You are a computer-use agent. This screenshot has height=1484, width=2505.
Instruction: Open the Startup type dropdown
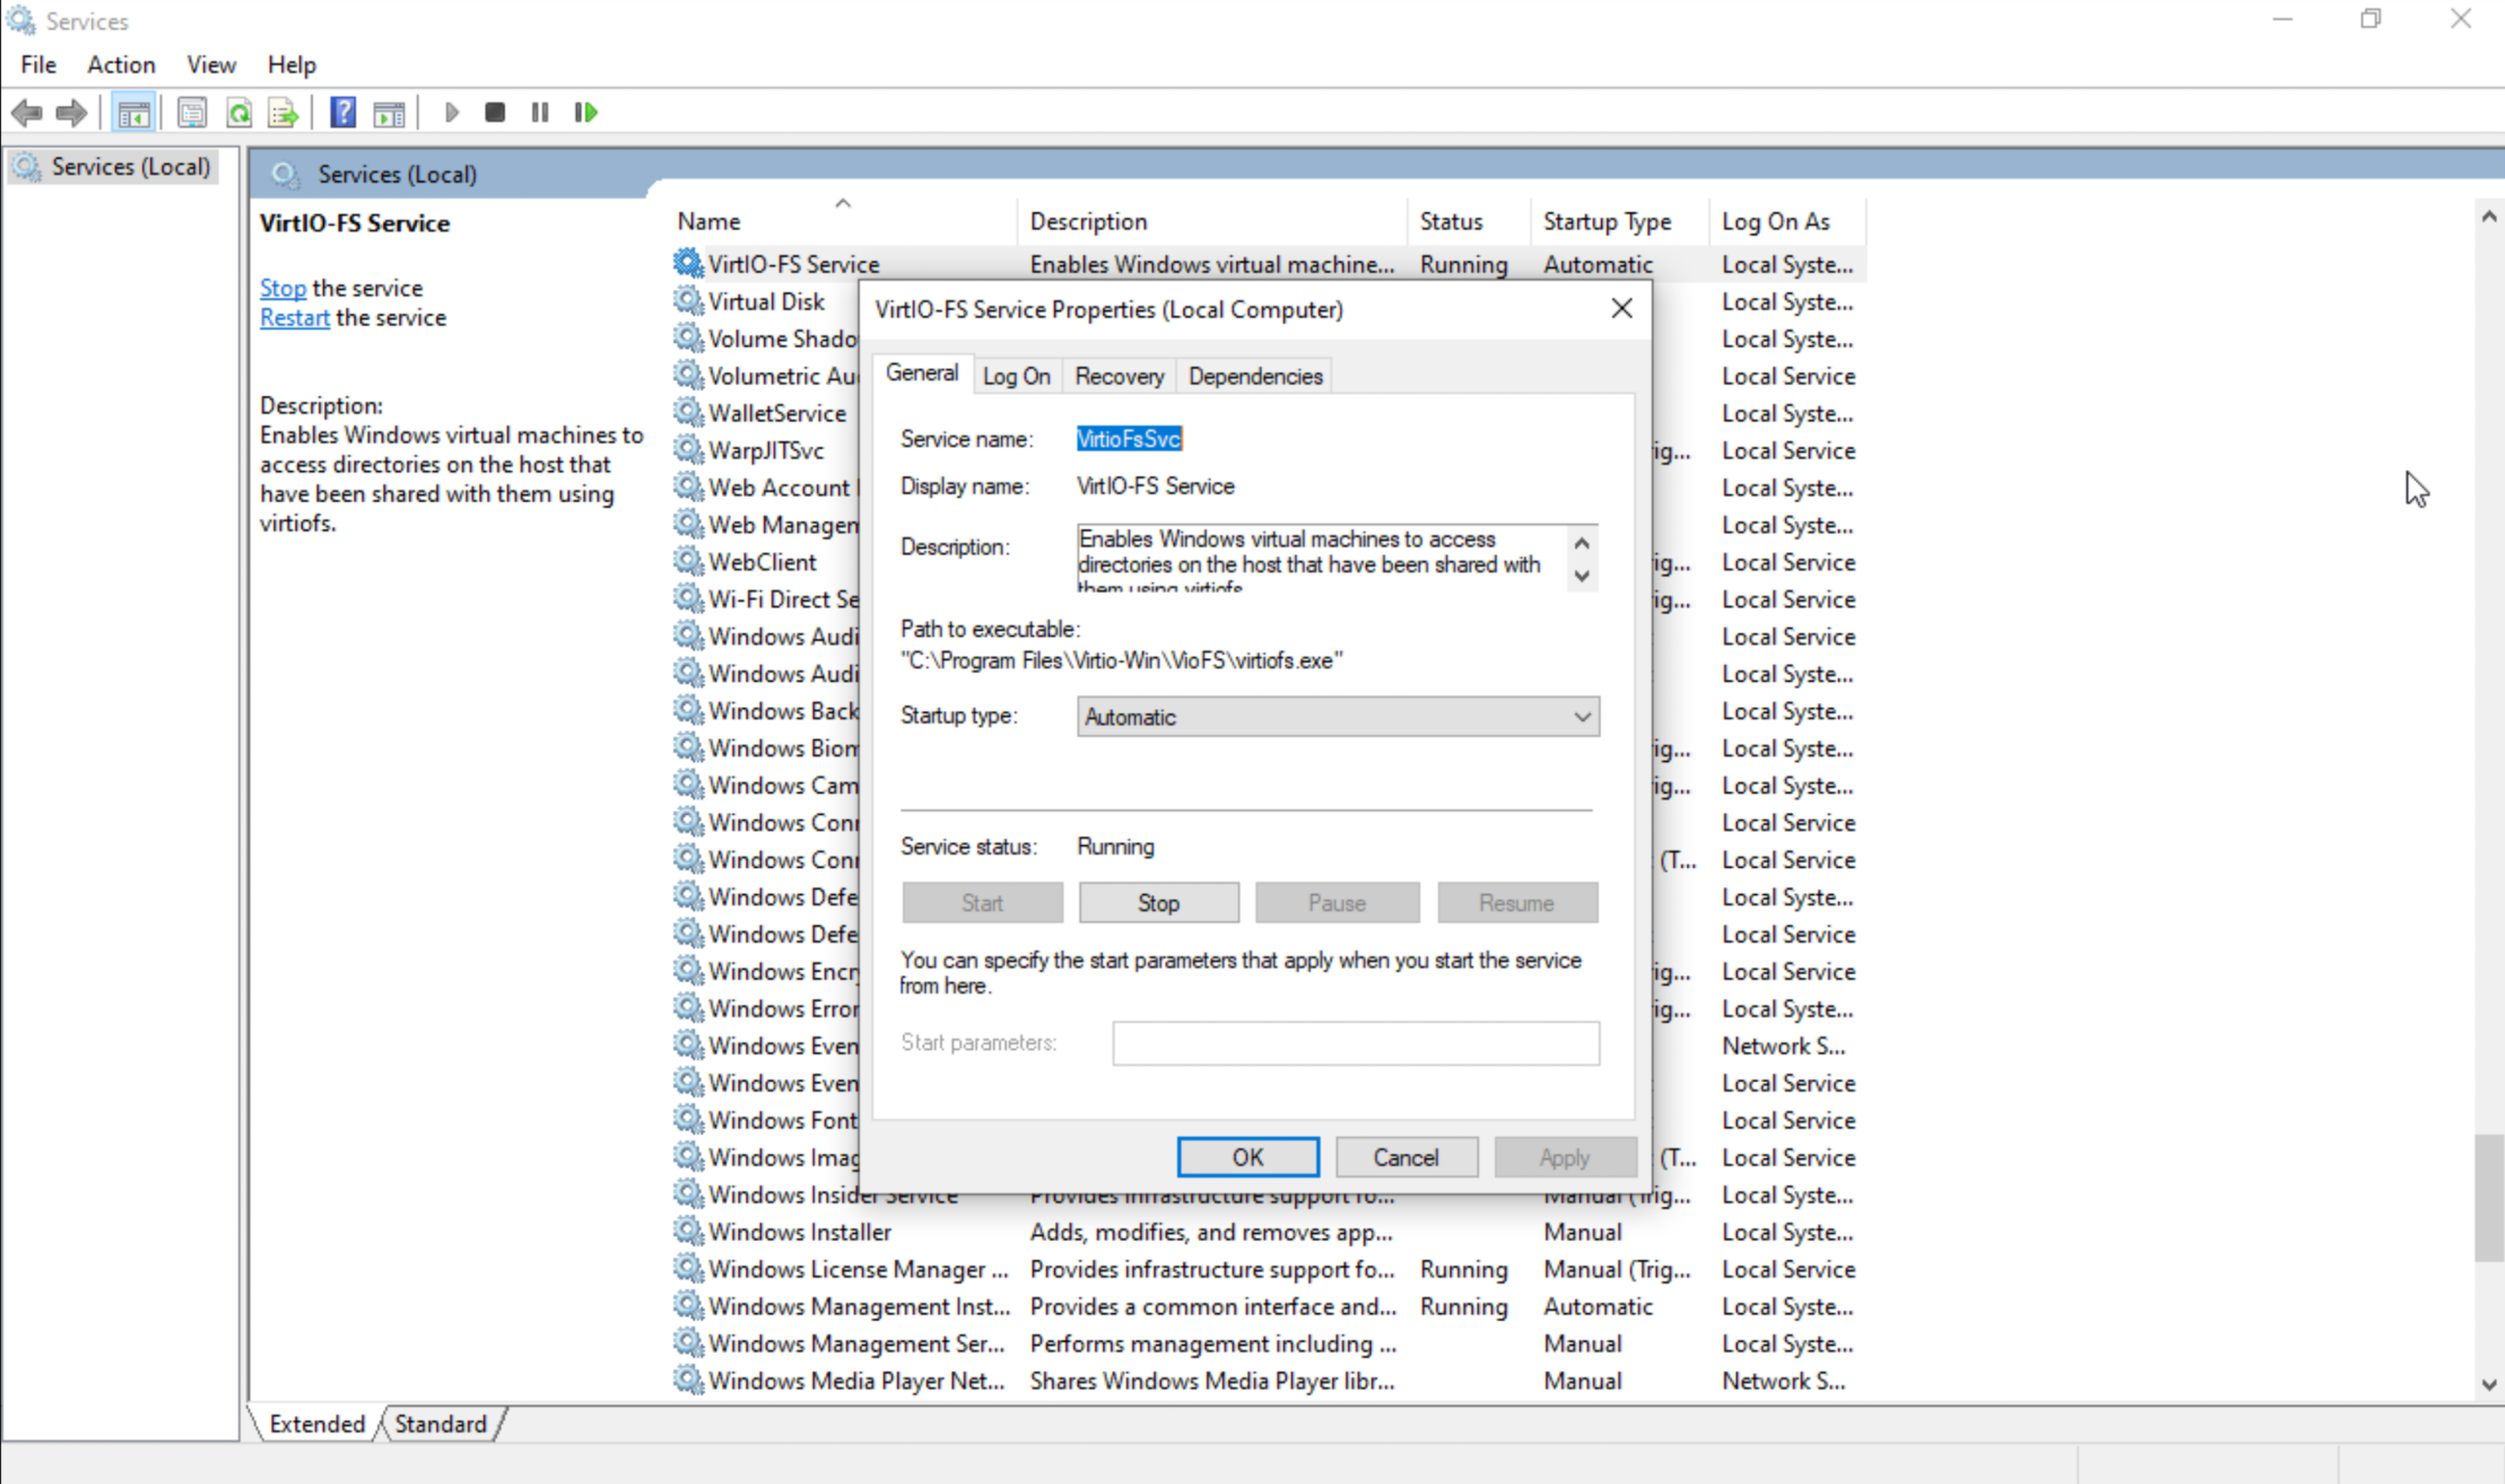point(1580,716)
